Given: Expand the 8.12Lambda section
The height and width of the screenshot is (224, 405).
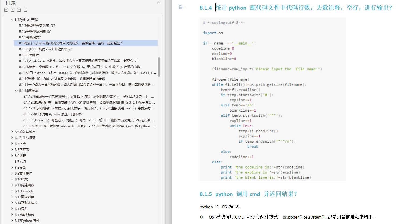Looking at the screenshot, I should click(12, 191).
